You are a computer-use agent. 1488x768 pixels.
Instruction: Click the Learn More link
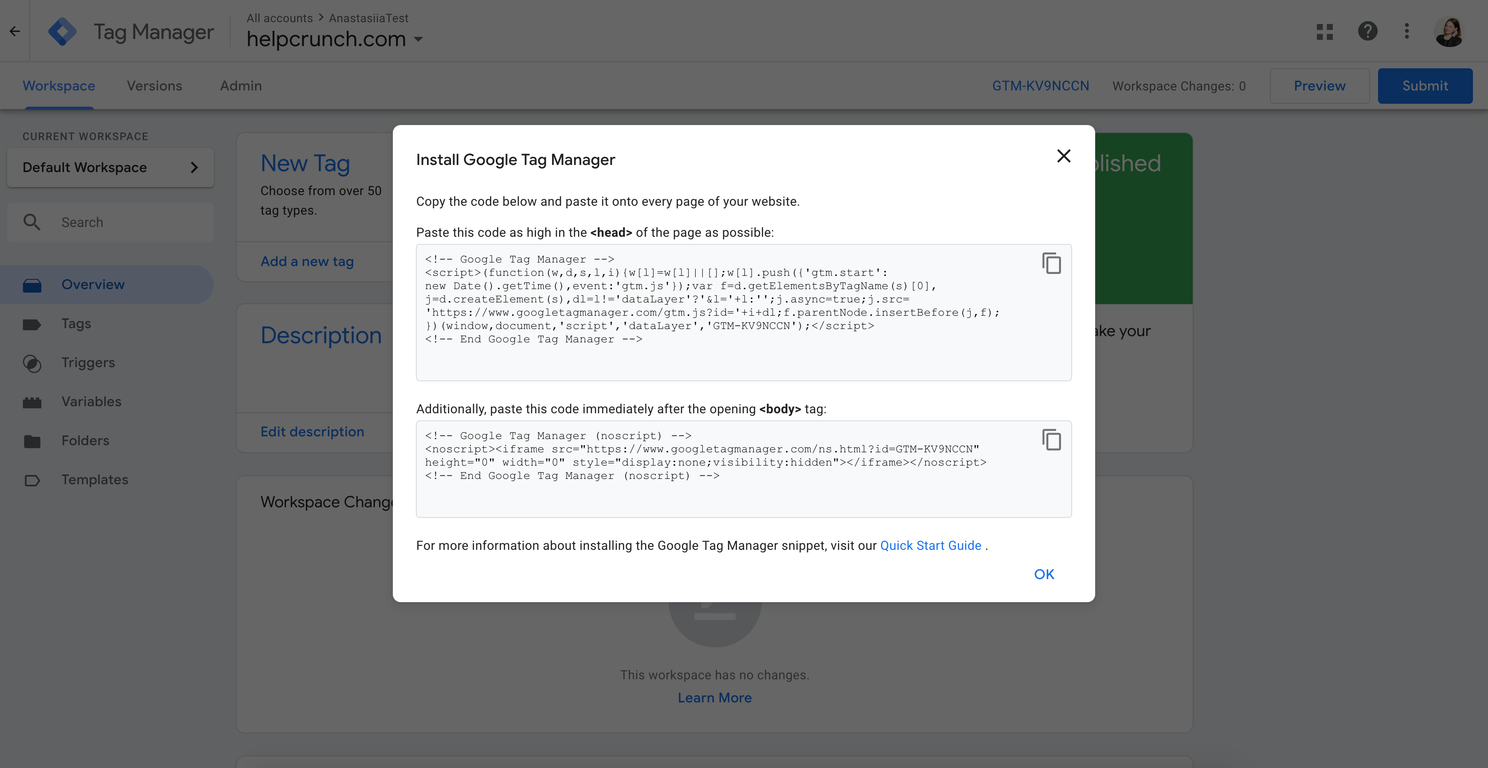(715, 698)
